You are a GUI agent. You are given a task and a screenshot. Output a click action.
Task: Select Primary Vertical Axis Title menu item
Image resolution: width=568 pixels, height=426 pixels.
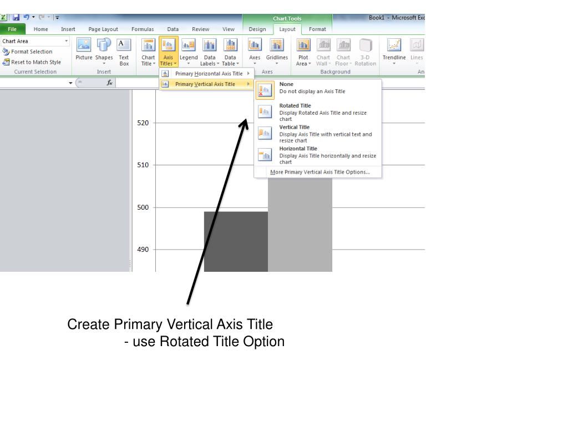[206, 84]
